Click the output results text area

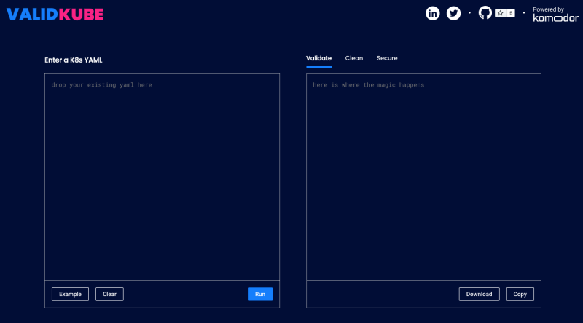(x=423, y=177)
